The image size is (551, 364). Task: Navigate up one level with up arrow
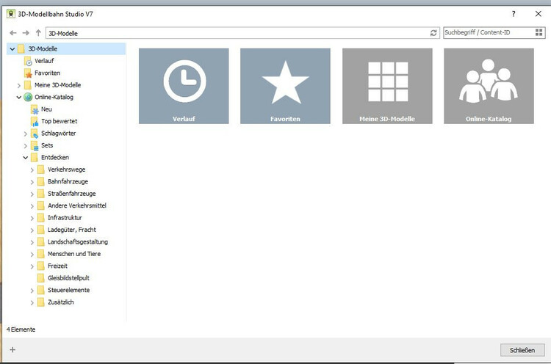[38, 33]
